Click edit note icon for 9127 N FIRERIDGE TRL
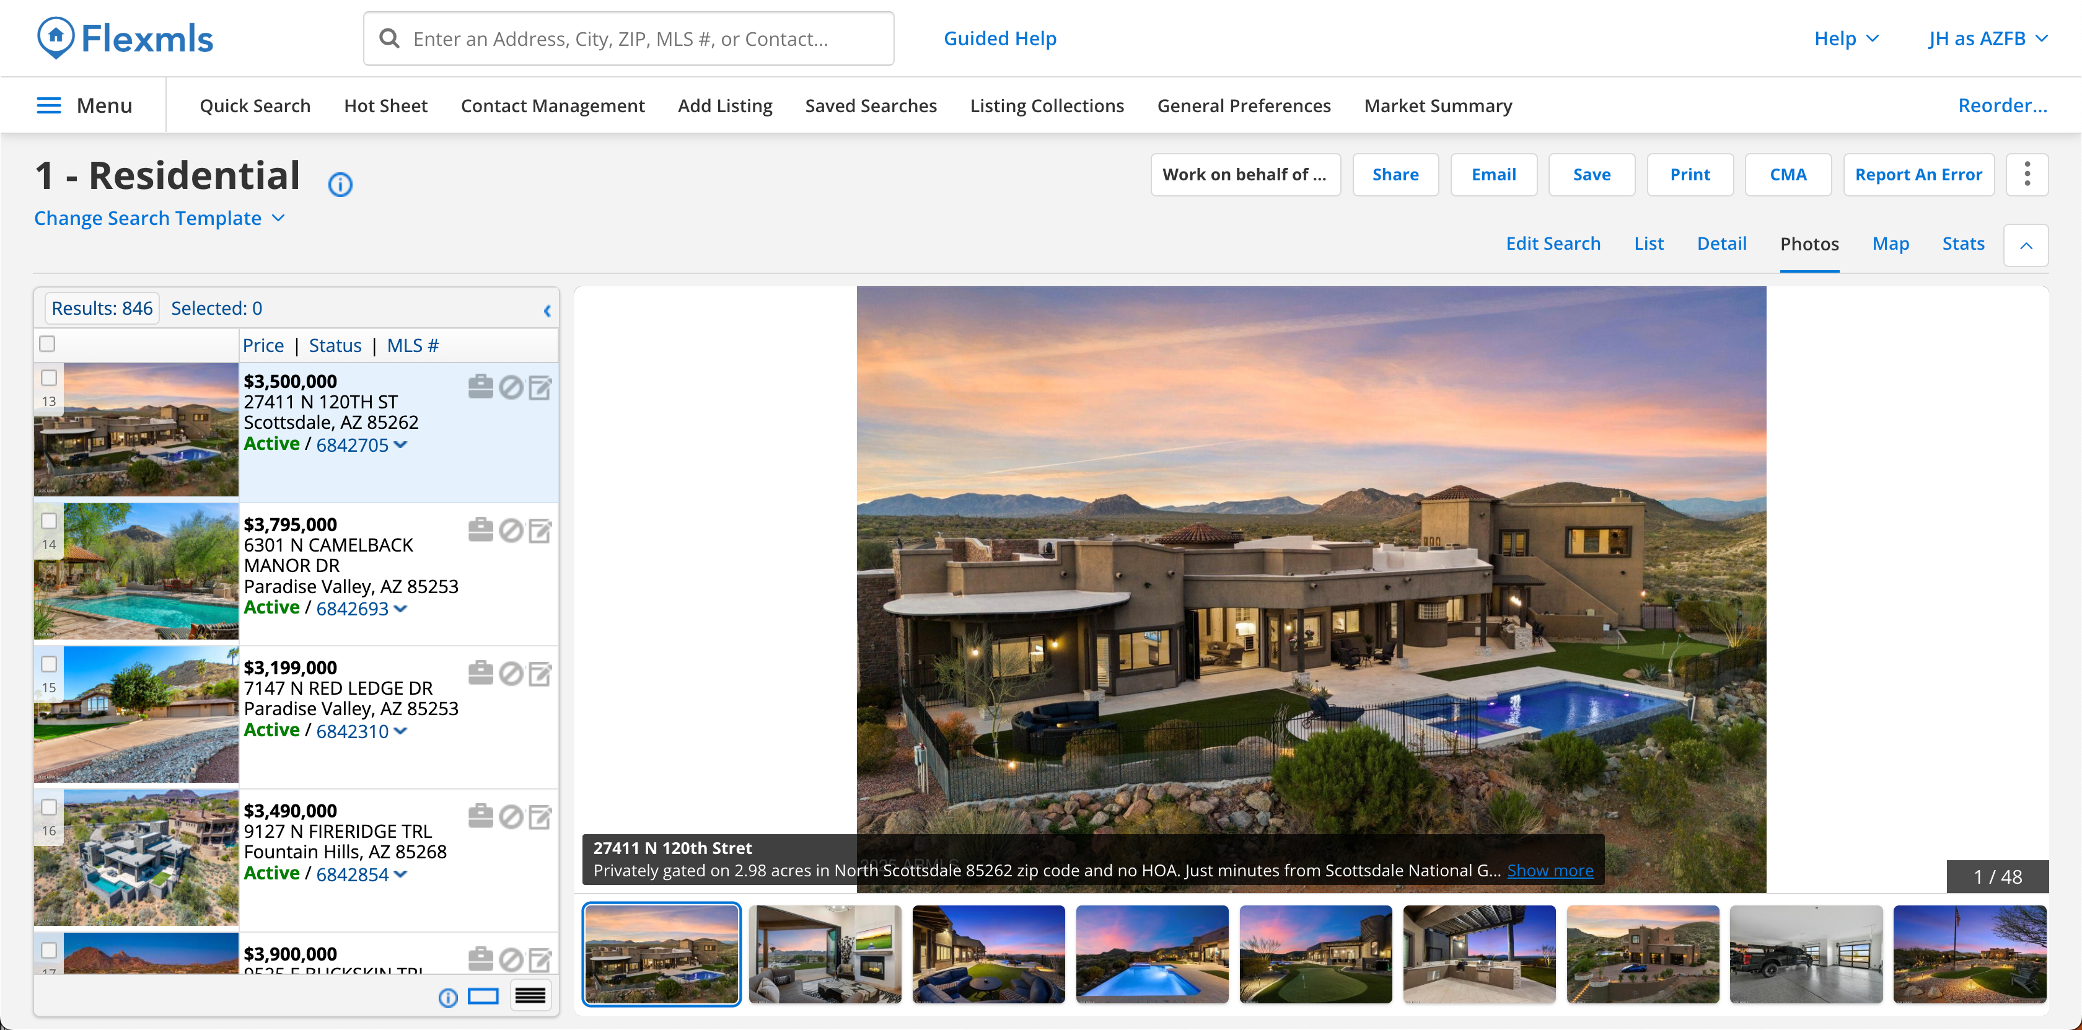 click(x=540, y=817)
